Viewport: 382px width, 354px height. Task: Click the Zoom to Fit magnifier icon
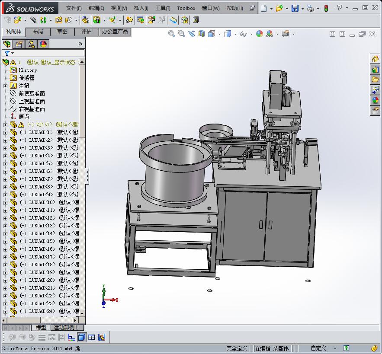click(x=172, y=34)
